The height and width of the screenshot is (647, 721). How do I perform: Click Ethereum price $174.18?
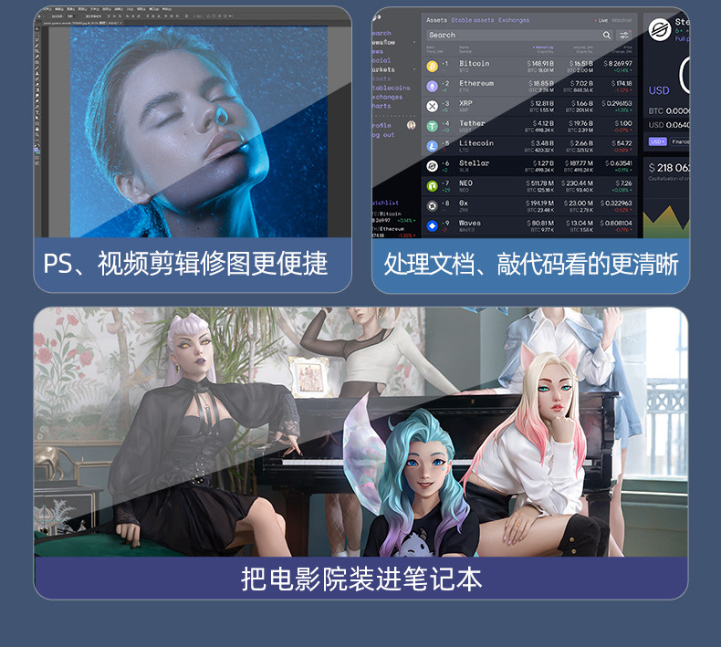[x=622, y=83]
